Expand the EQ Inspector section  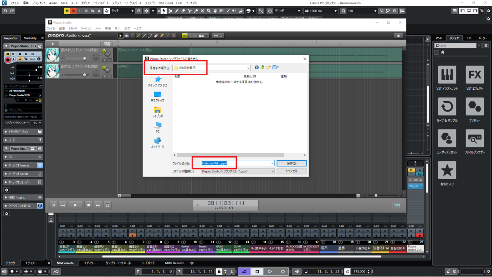[23, 157]
